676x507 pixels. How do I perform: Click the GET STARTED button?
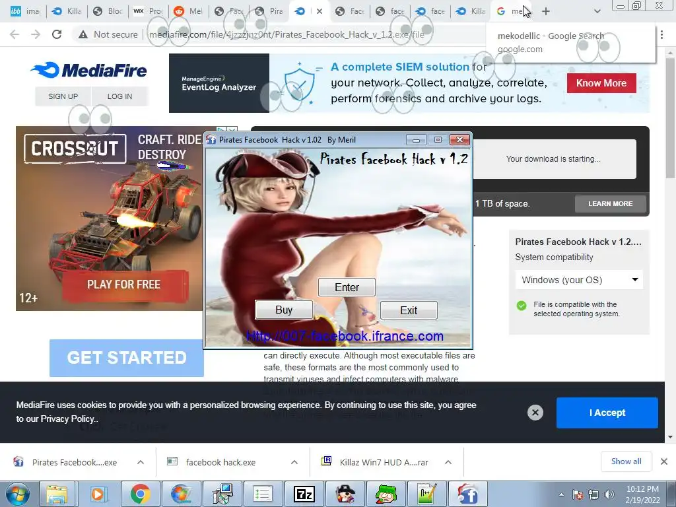click(x=127, y=358)
